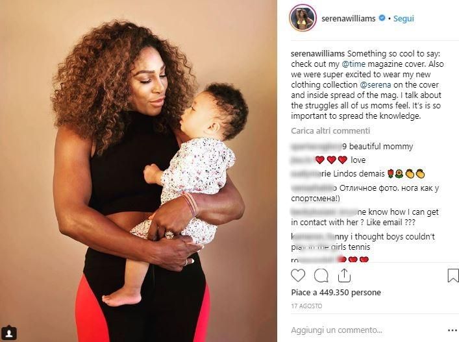Open serenawilliams profile picture
459x342 pixels.
(303, 18)
